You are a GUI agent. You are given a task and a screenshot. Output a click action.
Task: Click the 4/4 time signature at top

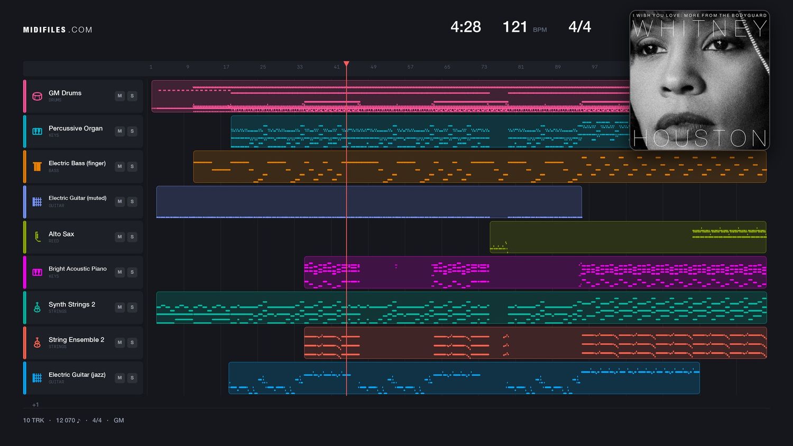pos(579,27)
